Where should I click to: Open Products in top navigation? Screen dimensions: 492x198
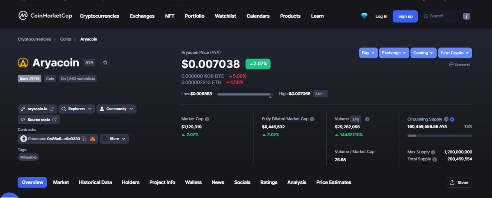coord(290,16)
